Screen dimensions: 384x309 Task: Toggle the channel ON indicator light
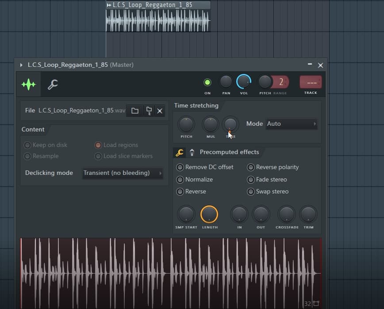pos(207,82)
